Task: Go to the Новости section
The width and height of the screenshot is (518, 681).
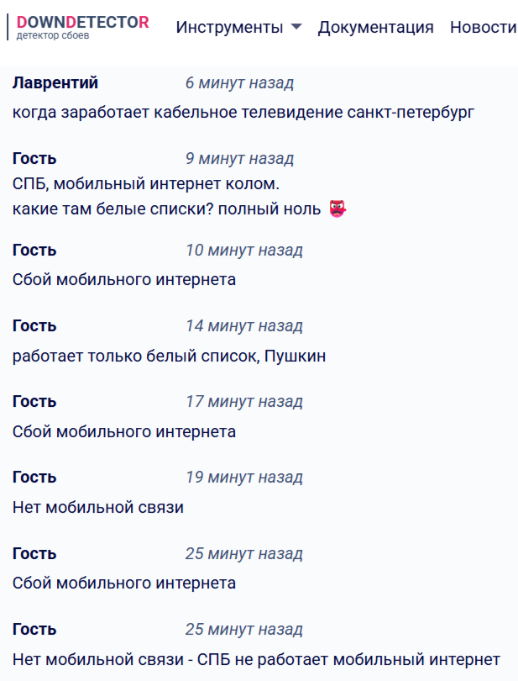Action: [483, 27]
